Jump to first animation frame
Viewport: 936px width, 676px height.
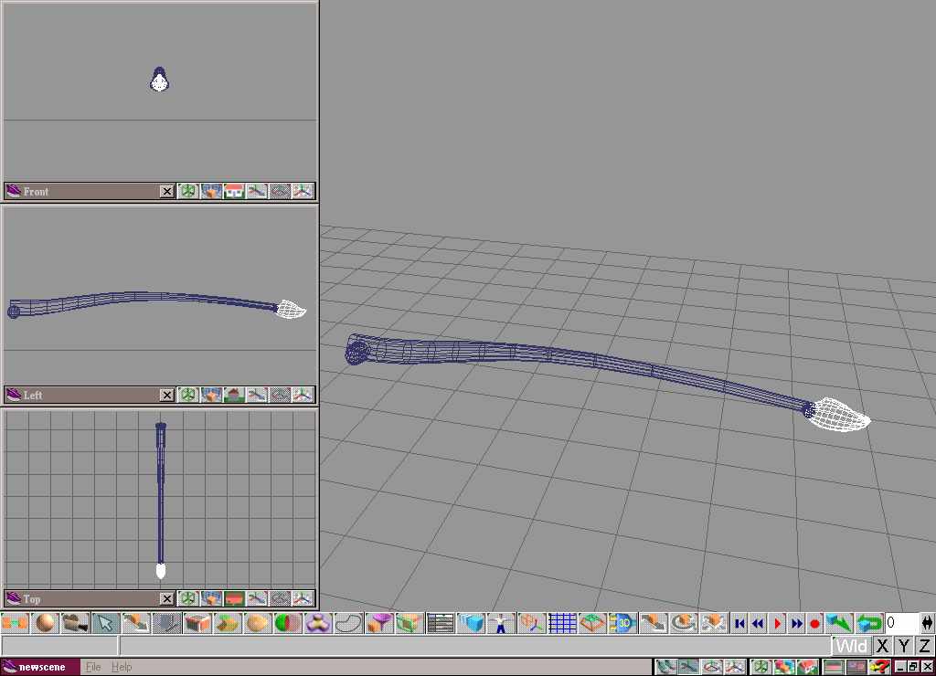739,624
